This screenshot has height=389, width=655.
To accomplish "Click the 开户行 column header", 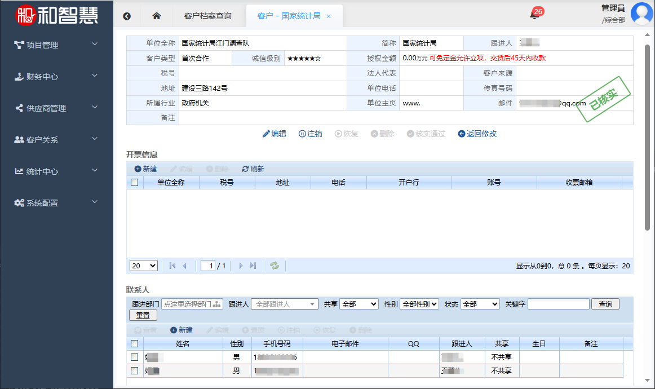I will (409, 183).
